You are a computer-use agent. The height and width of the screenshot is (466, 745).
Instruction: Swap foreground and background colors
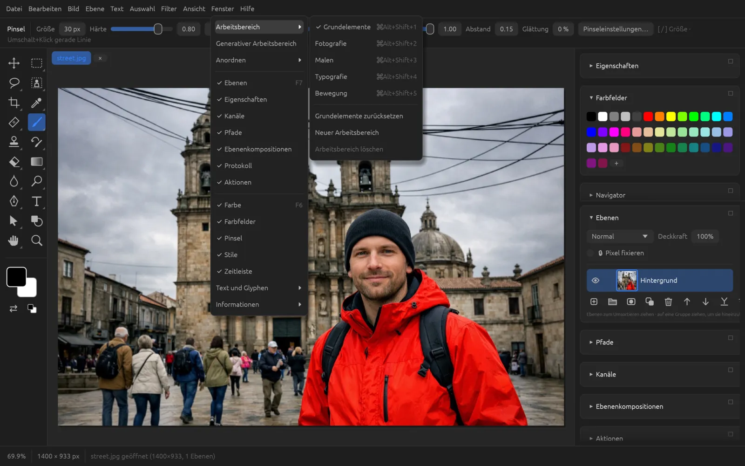14,308
